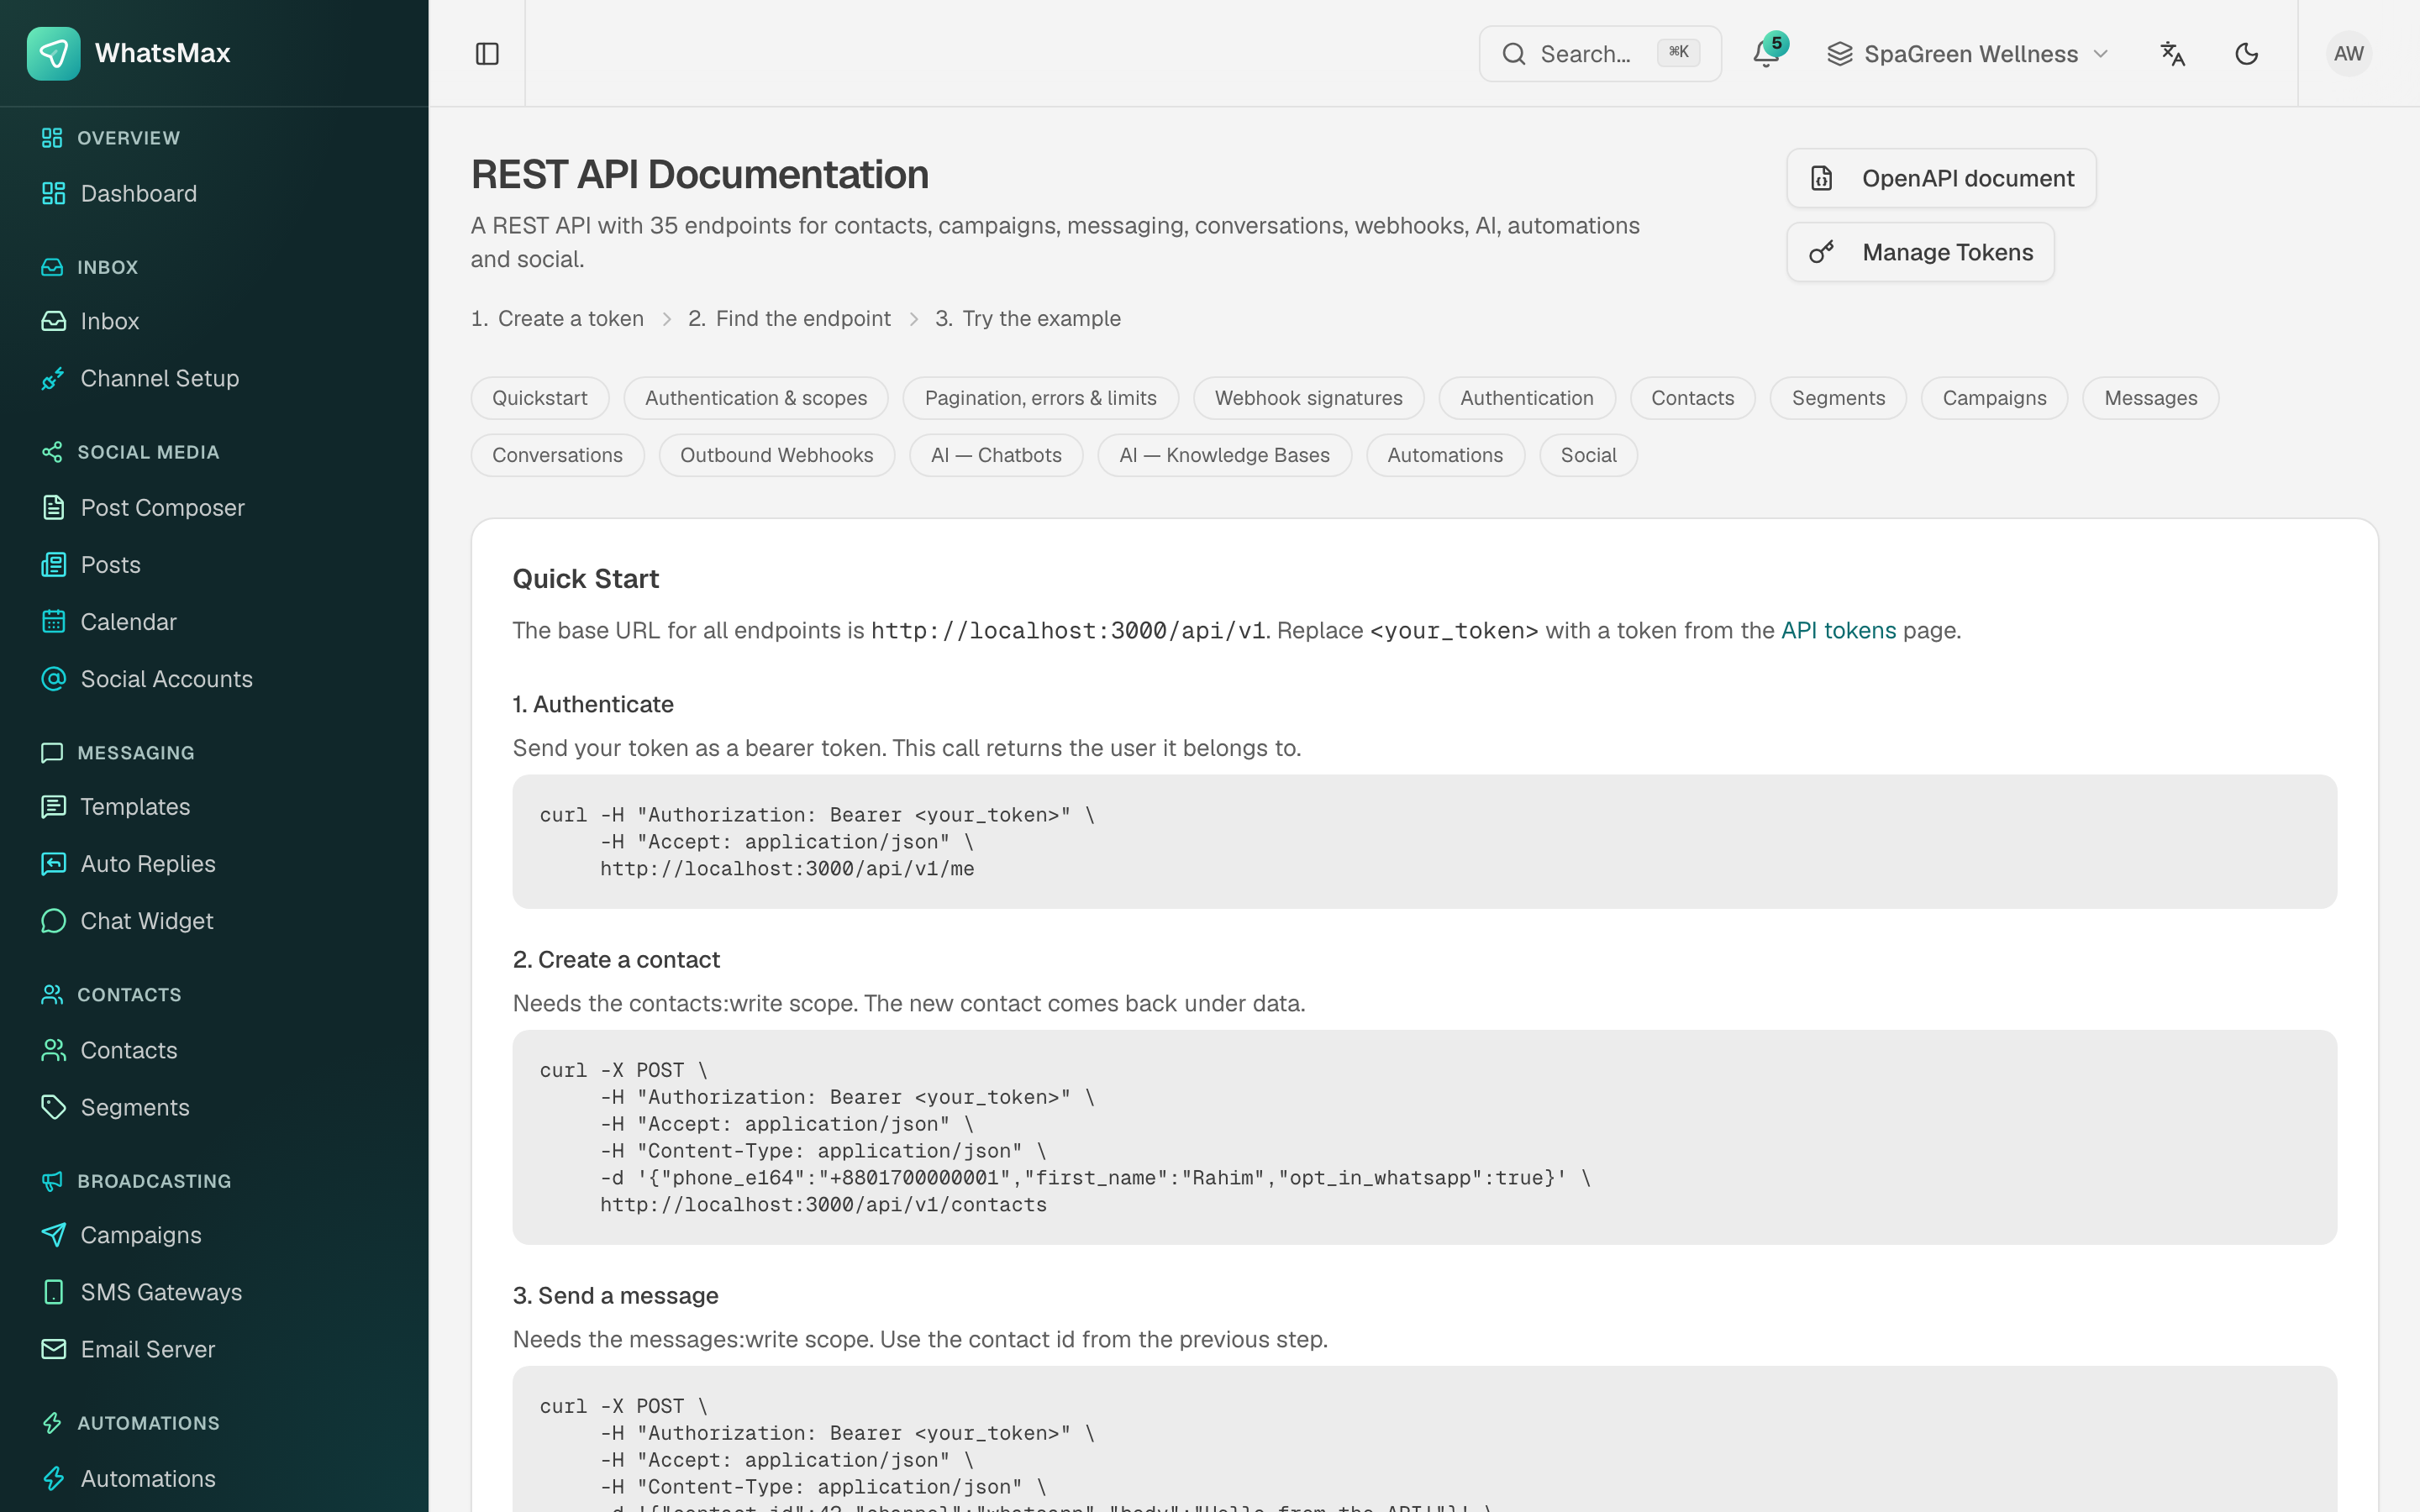Click the '3. Send a message' heading
Screen dimensions: 2420x1512
click(615, 1295)
